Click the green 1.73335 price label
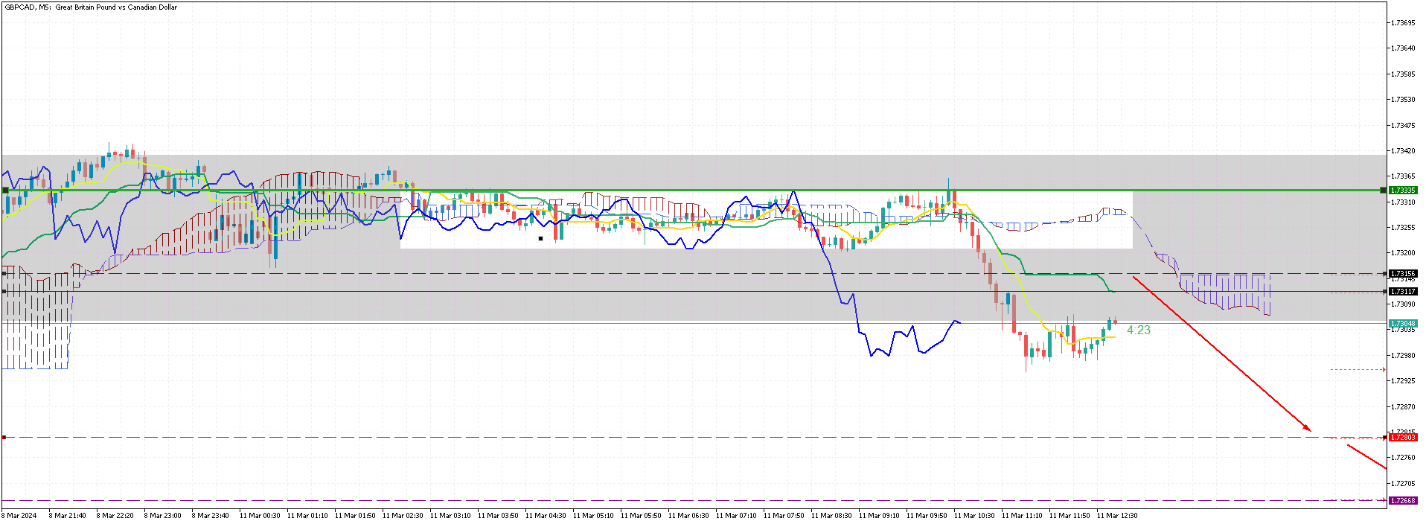Viewport: 1426px width, 524px height. [x=1403, y=191]
